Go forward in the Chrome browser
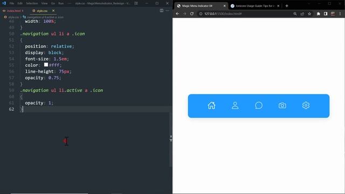345x194 pixels. [184, 13]
